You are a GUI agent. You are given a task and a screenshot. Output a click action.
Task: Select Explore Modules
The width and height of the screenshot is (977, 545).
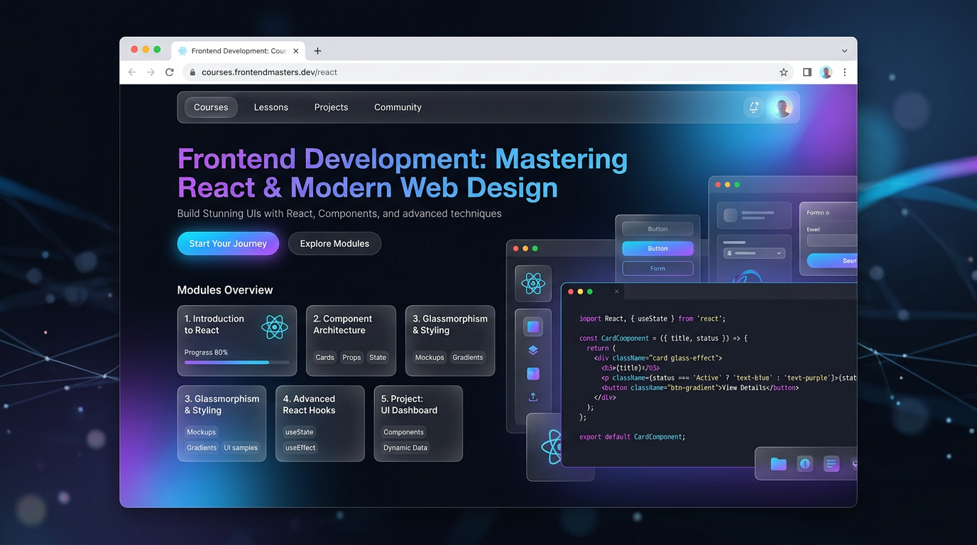(334, 243)
